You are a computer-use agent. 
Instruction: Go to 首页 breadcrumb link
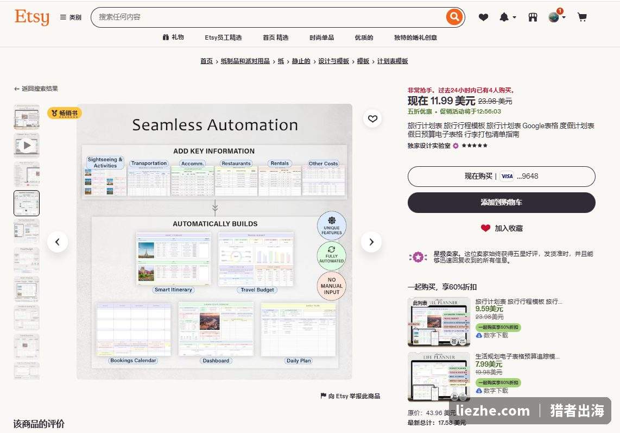coord(206,61)
